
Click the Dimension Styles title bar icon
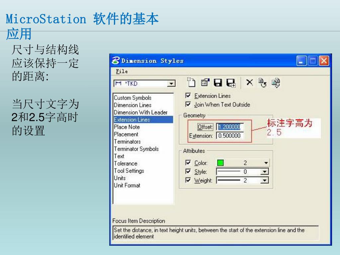click(116, 60)
